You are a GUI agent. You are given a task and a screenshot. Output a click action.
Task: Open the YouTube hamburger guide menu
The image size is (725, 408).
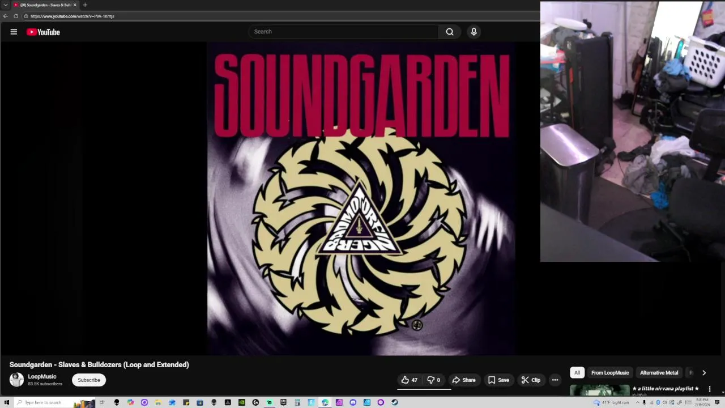(x=14, y=32)
